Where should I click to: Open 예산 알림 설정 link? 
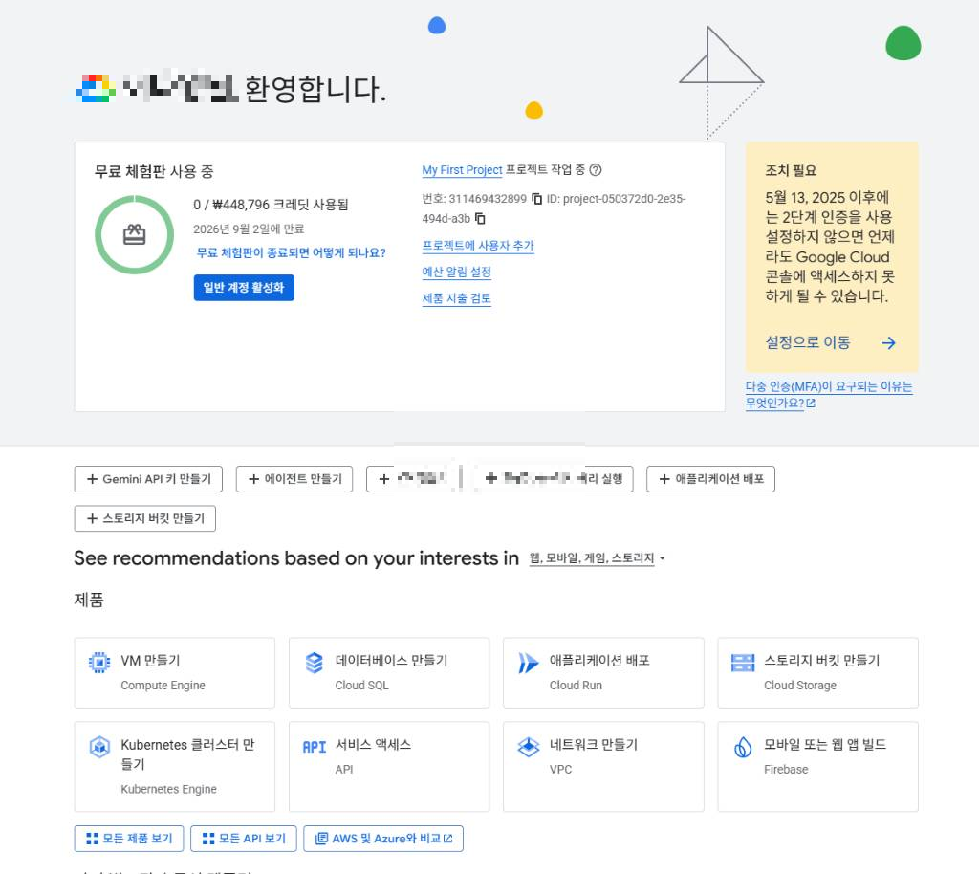coord(456,273)
